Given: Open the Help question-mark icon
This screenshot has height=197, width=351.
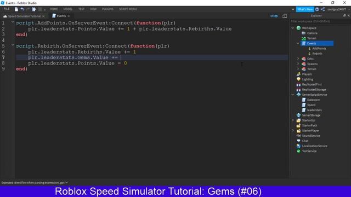Looking at the screenshot, I should coord(317,9).
